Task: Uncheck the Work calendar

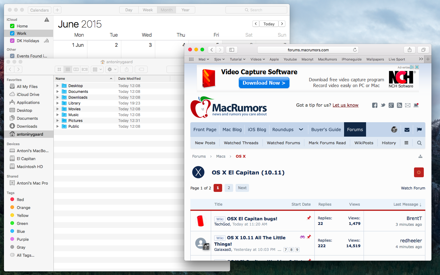Action: (x=12, y=33)
